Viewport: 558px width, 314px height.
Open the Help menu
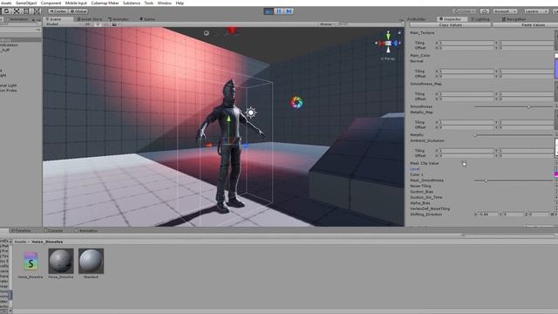(180, 3)
